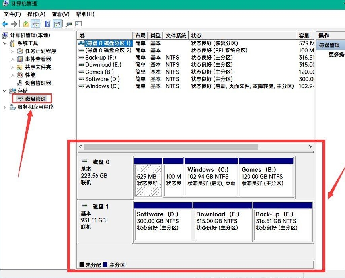This screenshot has width=345, height=278.
Task: Click volume icon of Games (B:) row
Action: [81, 72]
